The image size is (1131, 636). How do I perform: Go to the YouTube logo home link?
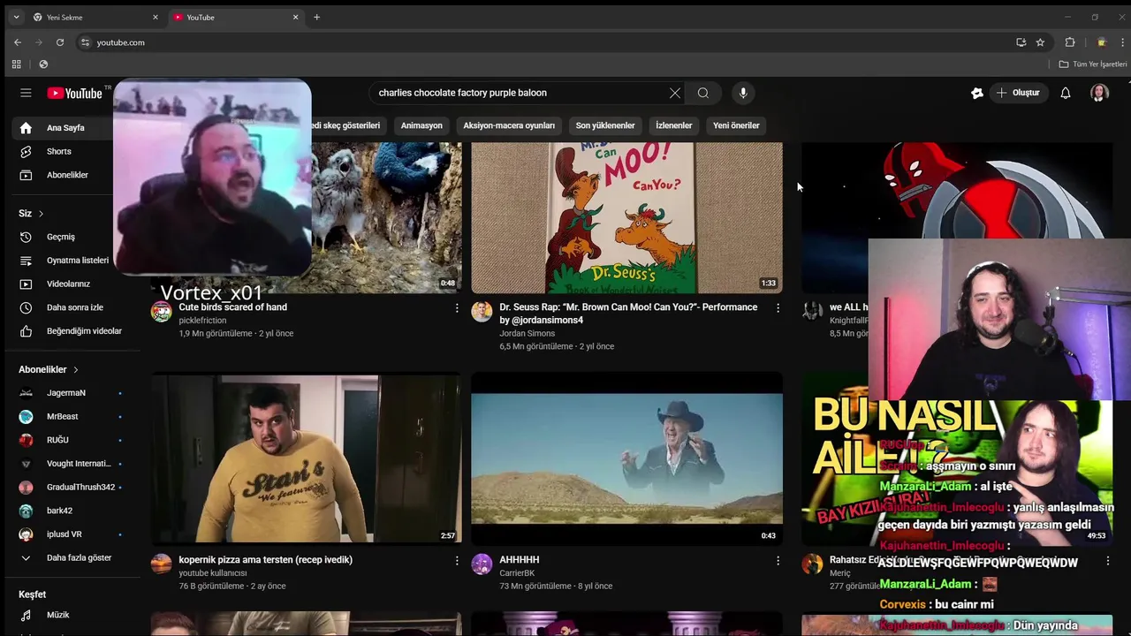76,93
